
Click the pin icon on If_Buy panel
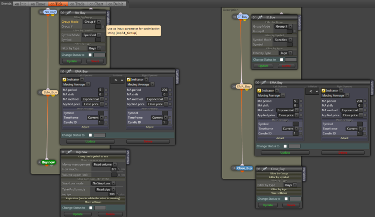click(x=260, y=17)
